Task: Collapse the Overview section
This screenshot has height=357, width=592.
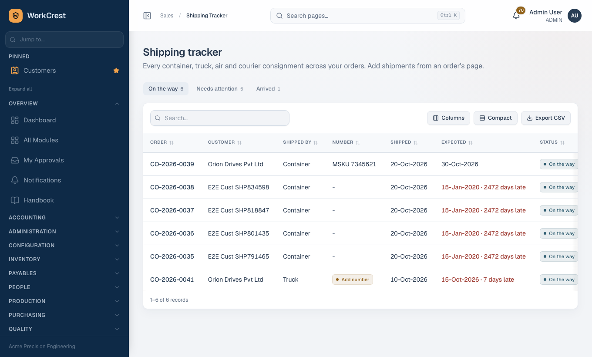Action: (64, 104)
